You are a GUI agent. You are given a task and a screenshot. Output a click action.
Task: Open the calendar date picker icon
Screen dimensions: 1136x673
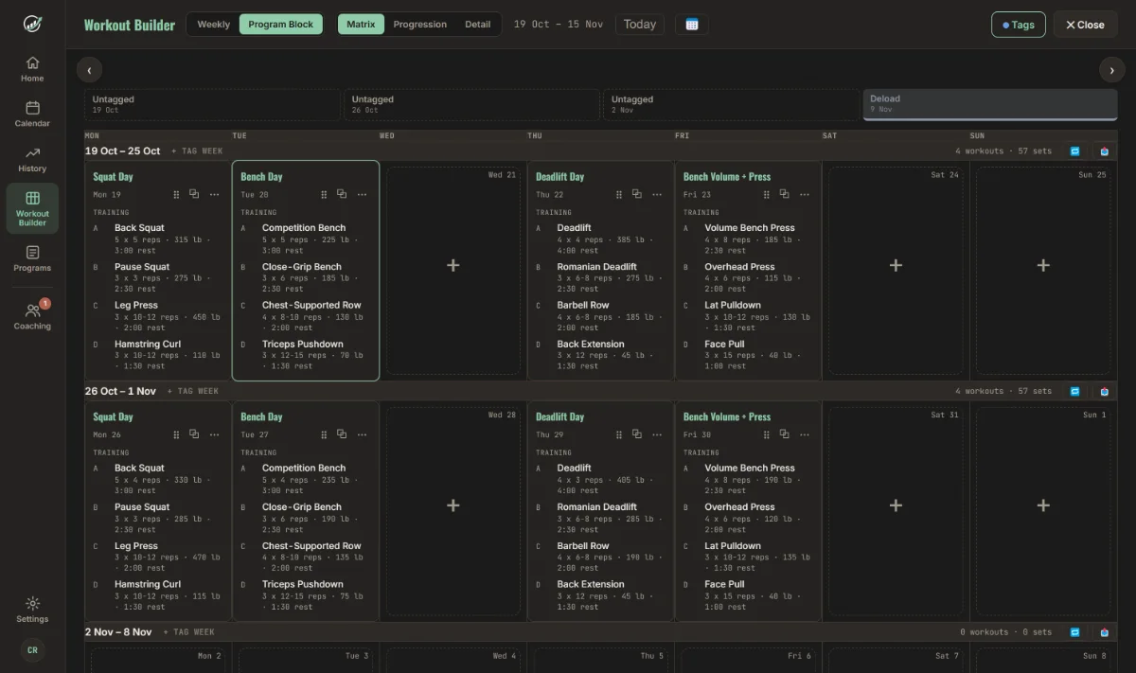click(692, 25)
